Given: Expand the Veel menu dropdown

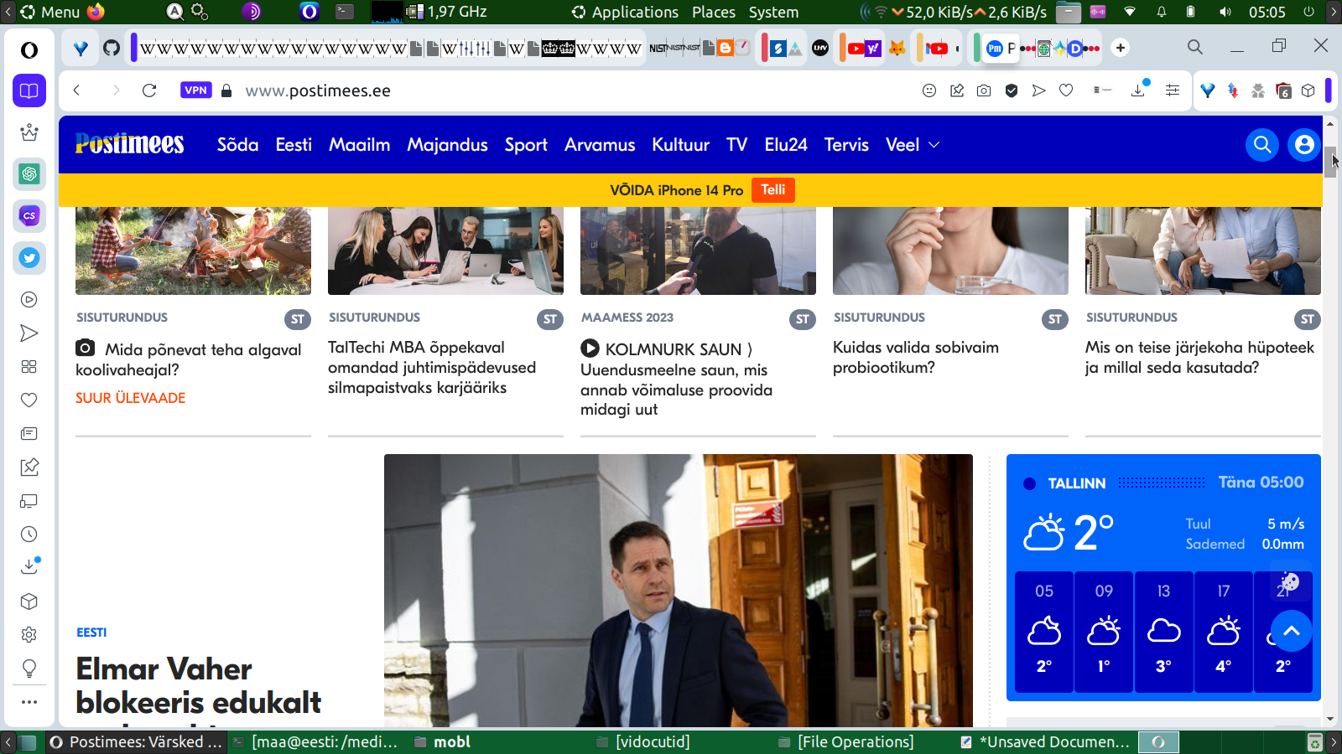Looking at the screenshot, I should click(912, 145).
